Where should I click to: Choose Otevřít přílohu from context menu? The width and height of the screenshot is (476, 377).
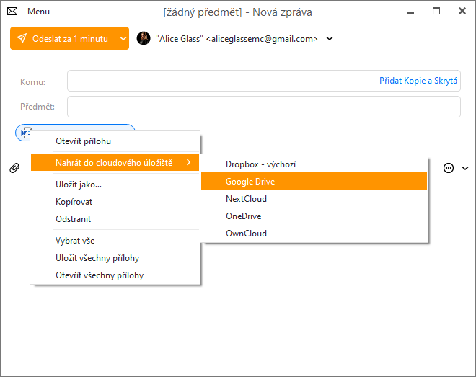click(x=115, y=141)
